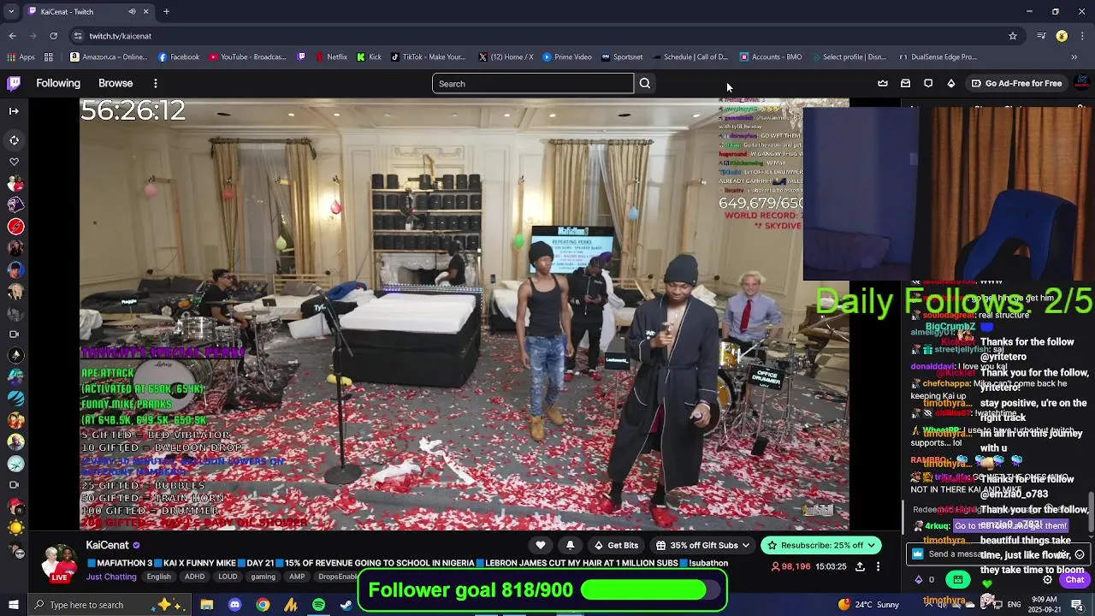Open File Explorer from taskbar
The height and width of the screenshot is (616, 1095).
(206, 605)
